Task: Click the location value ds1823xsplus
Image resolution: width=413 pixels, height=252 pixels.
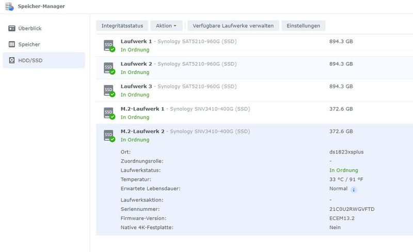Action: tap(346, 152)
